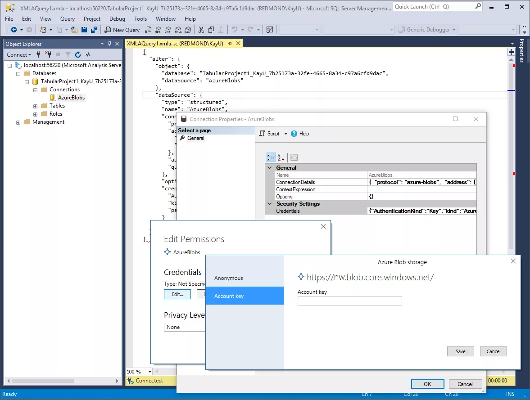Click the Open File folder icon
Screen dimensions: 530x400
click(74, 30)
